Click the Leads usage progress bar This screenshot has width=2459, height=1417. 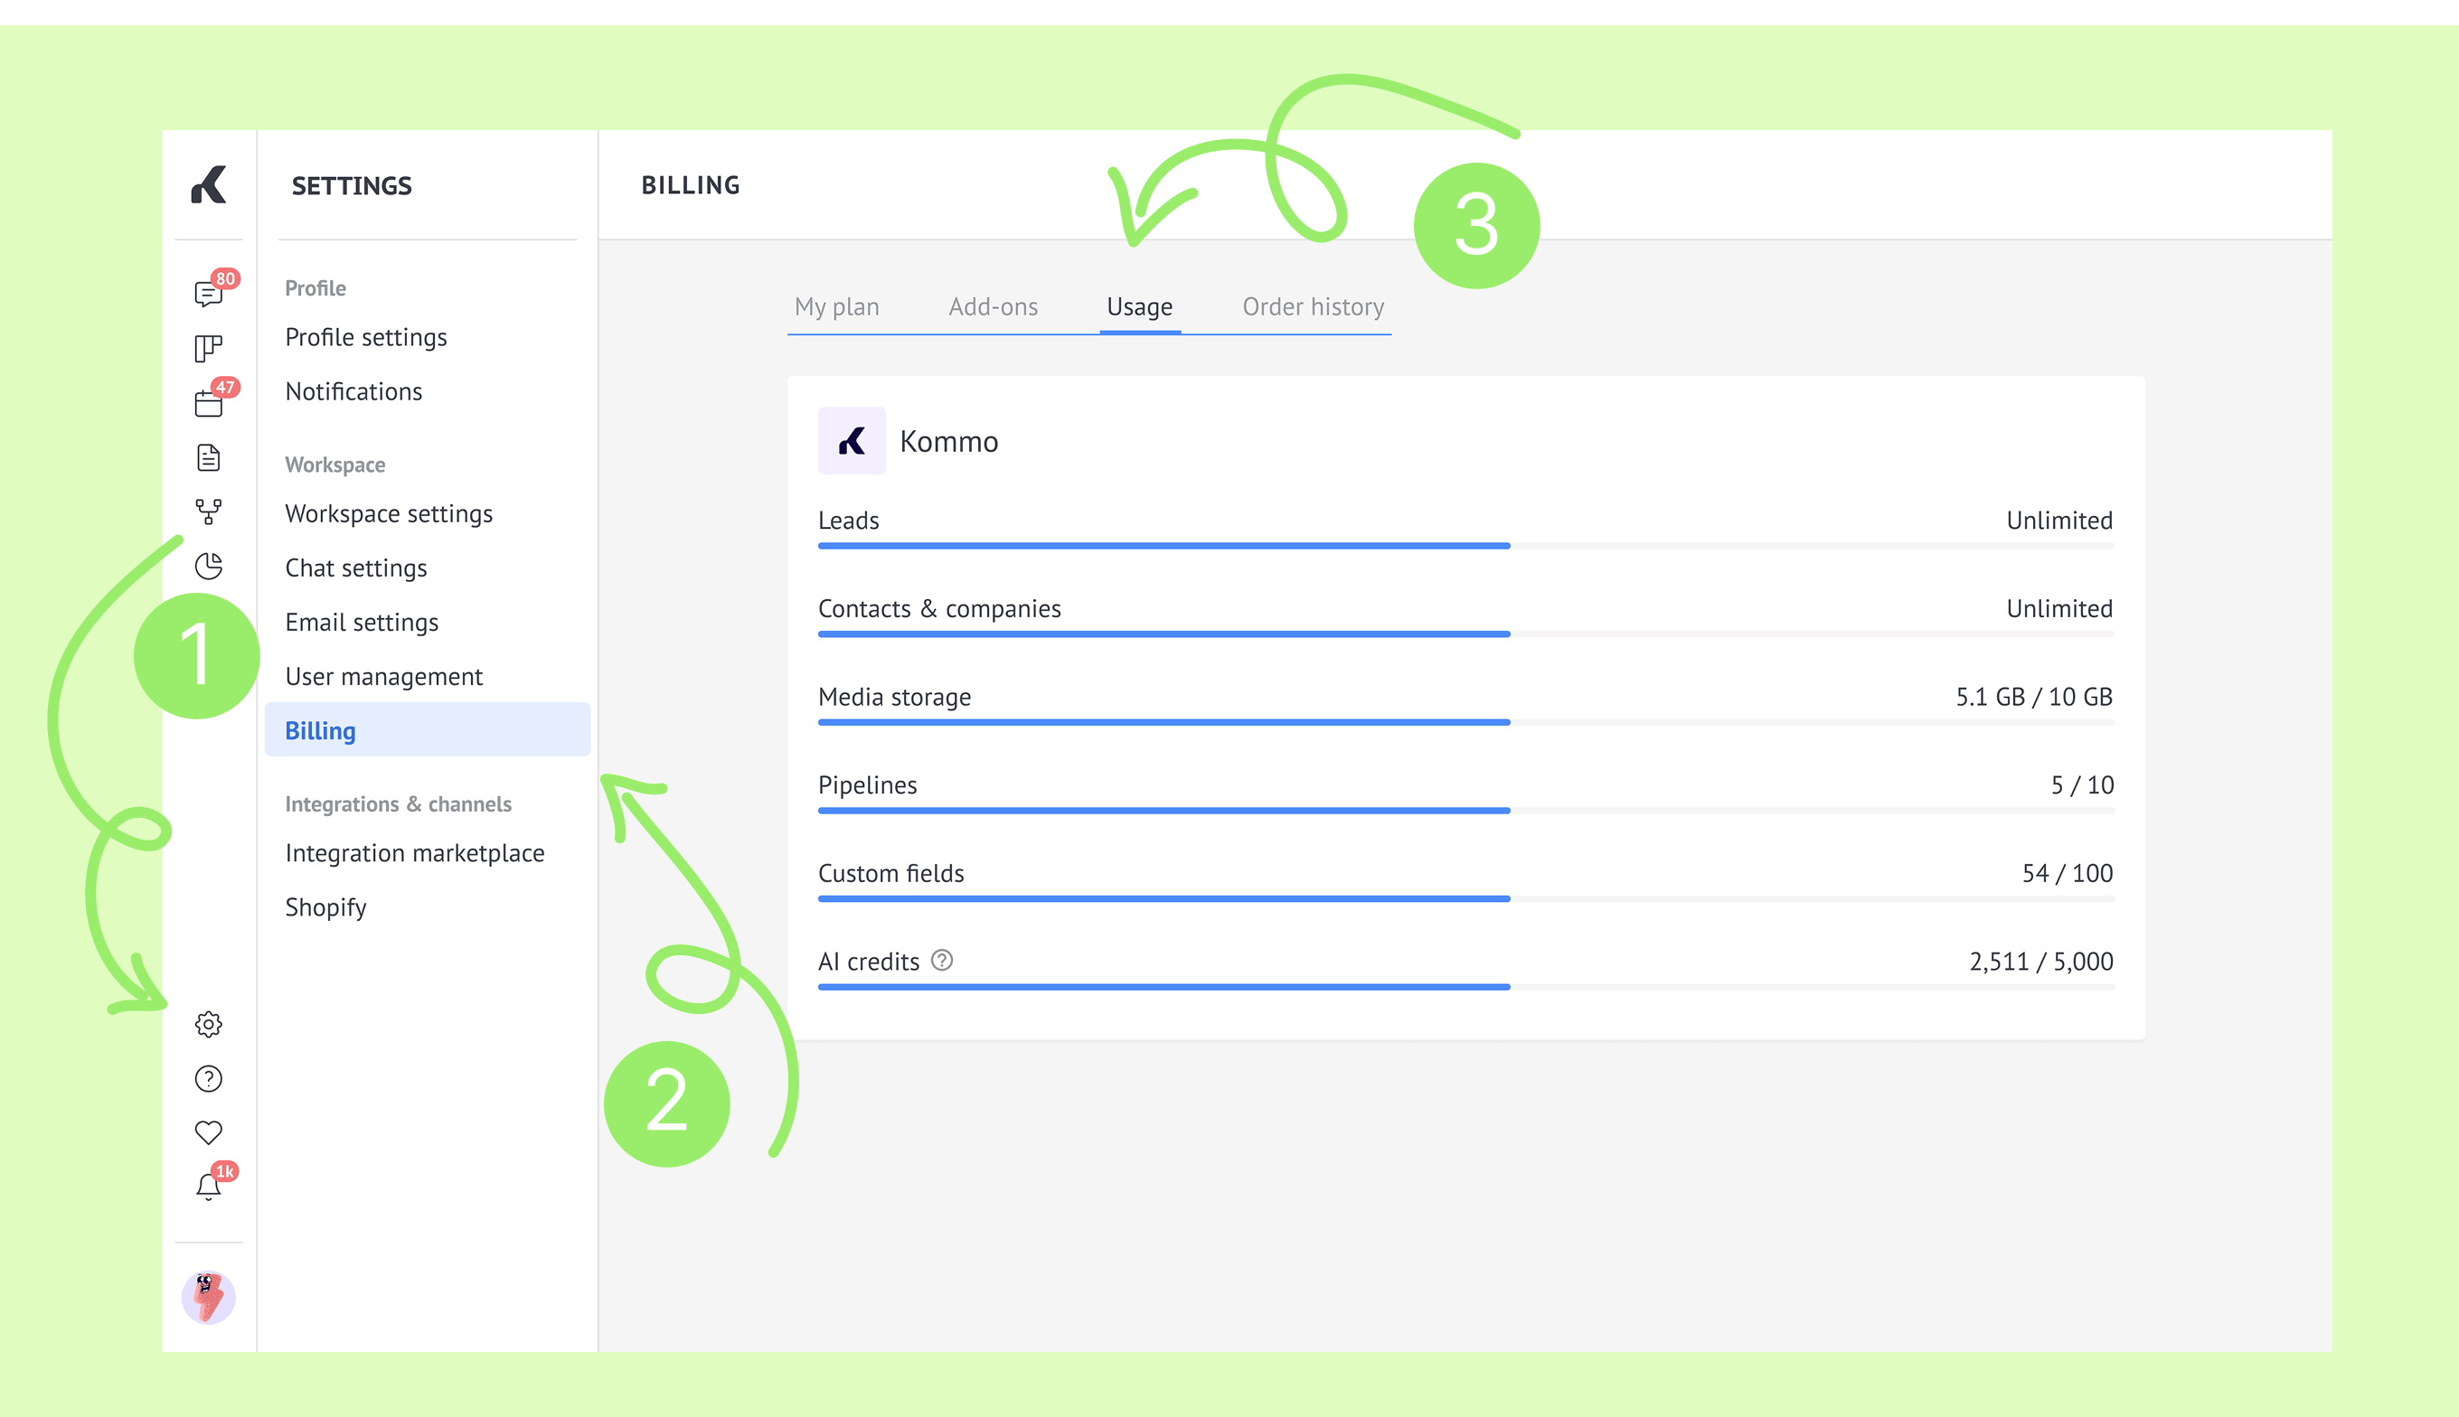[1465, 546]
